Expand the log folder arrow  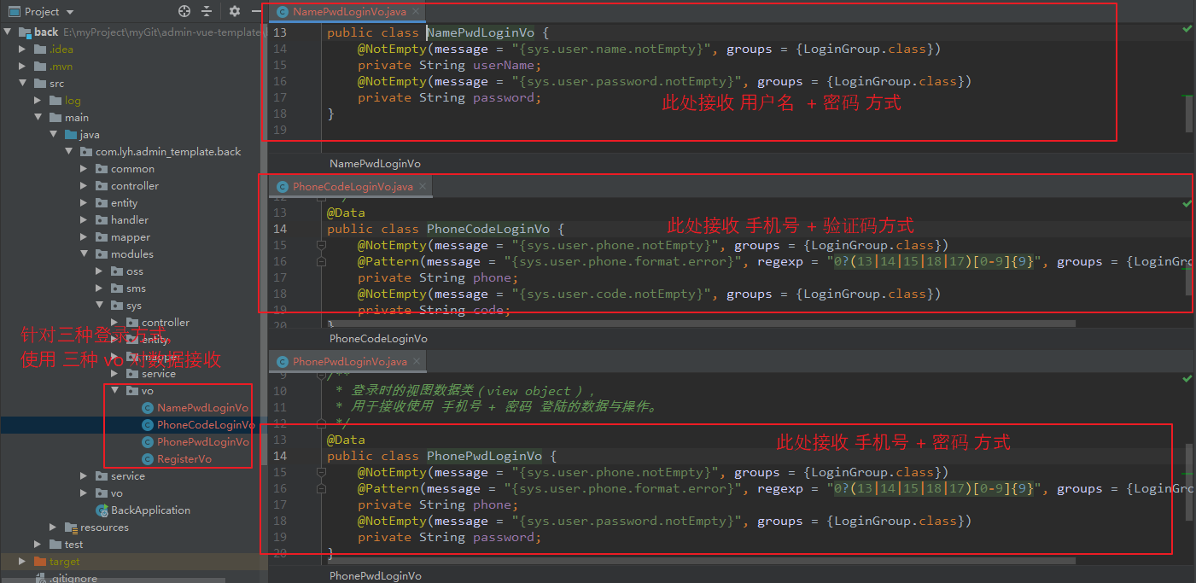tap(38, 101)
